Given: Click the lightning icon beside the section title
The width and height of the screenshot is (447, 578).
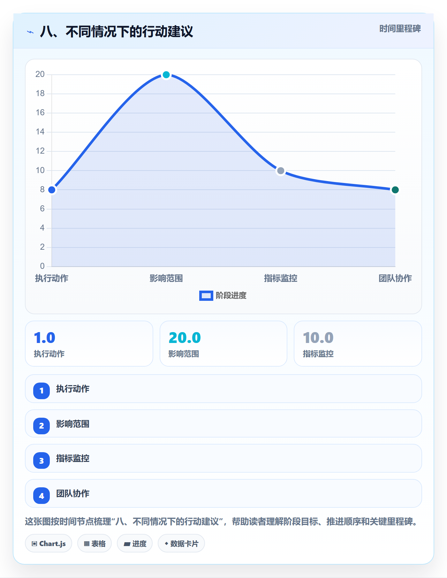Looking at the screenshot, I should point(30,32).
